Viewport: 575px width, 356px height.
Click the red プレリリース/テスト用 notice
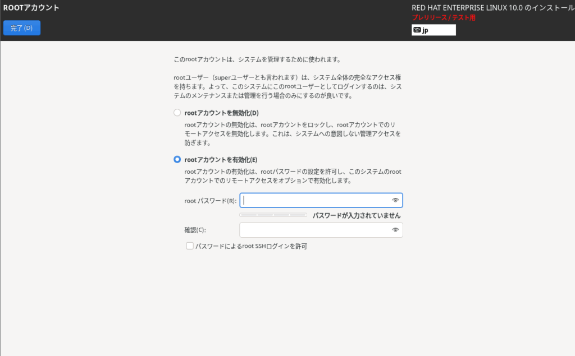[x=444, y=18]
